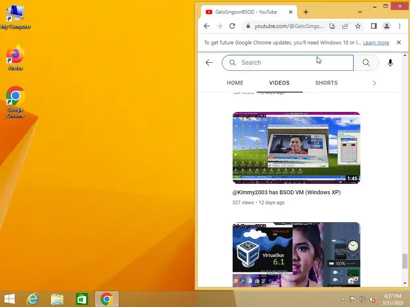Reload the YouTube page
Screen dimensions: 410x307
pyautogui.click(x=232, y=26)
